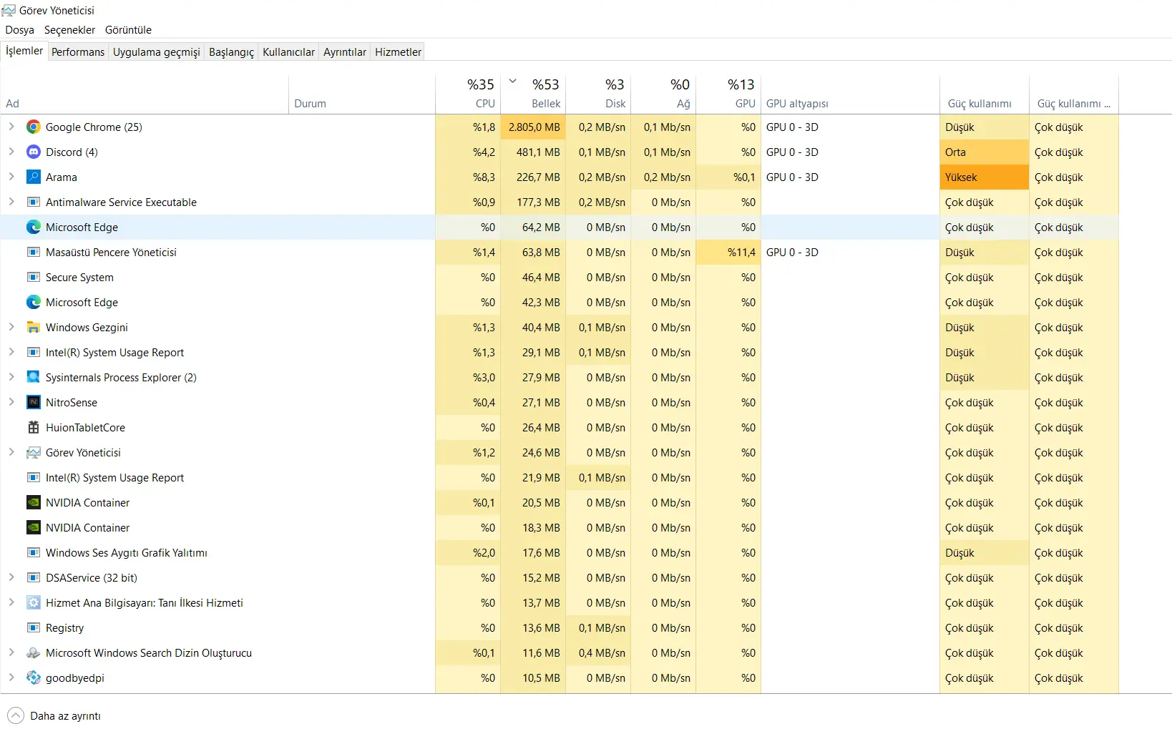Expand the DSAService (32 bit) group

(11, 577)
